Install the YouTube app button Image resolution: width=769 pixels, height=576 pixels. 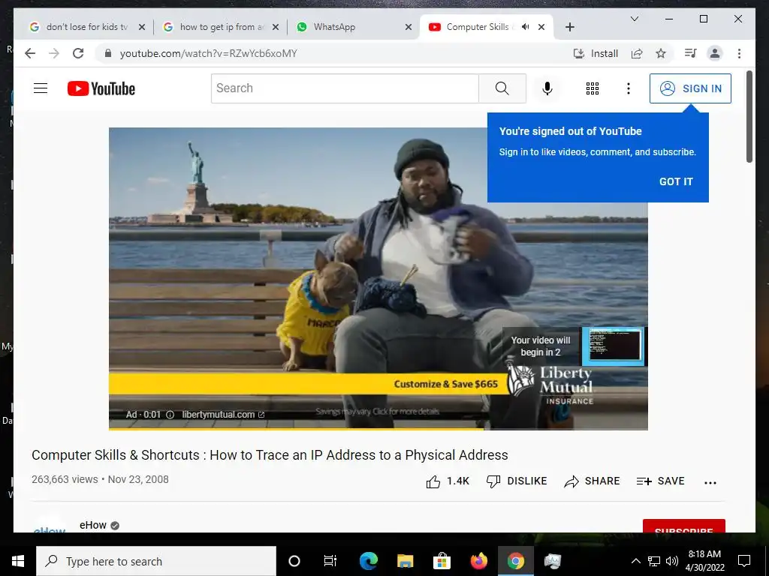click(596, 53)
